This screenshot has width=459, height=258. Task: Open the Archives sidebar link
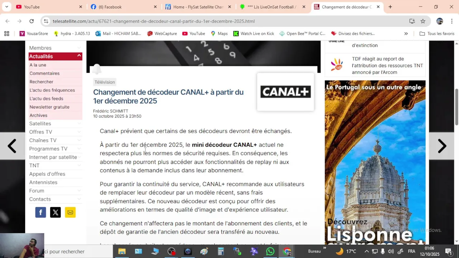click(x=38, y=115)
